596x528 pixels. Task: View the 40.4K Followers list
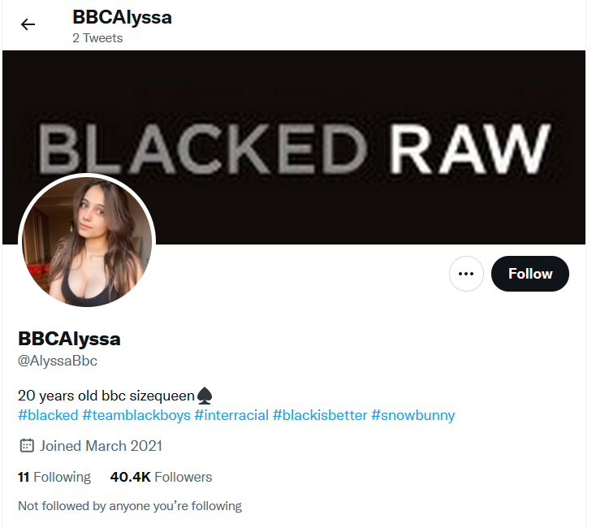click(161, 477)
